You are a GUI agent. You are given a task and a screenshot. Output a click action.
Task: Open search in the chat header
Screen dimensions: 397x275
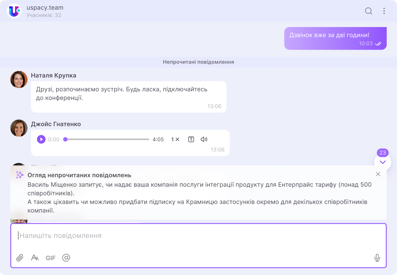(x=369, y=11)
